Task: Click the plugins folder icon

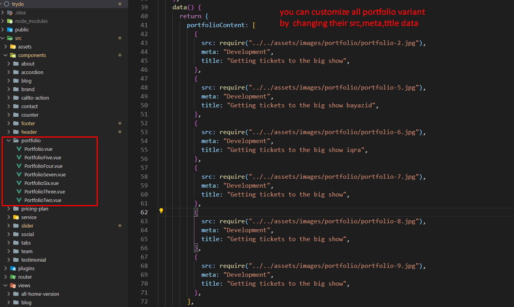Action: [x=13, y=268]
